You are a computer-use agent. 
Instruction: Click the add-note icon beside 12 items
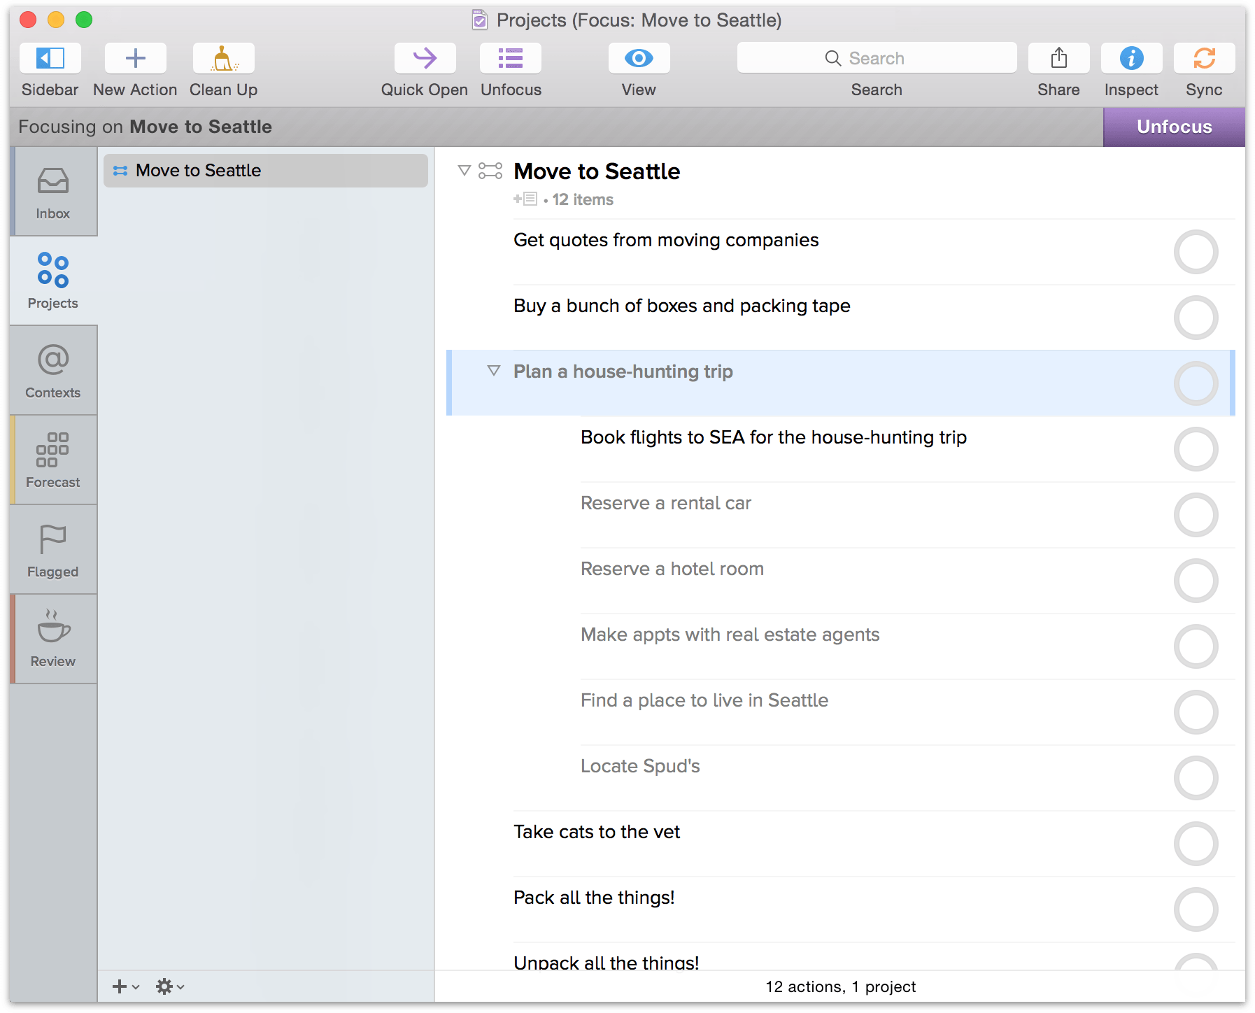tap(525, 199)
